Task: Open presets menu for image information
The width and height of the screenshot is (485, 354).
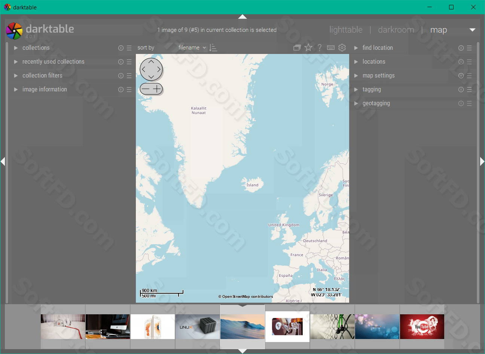Action: 129,90
